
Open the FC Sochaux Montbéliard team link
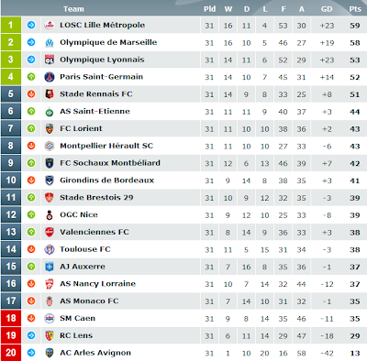coord(110,163)
